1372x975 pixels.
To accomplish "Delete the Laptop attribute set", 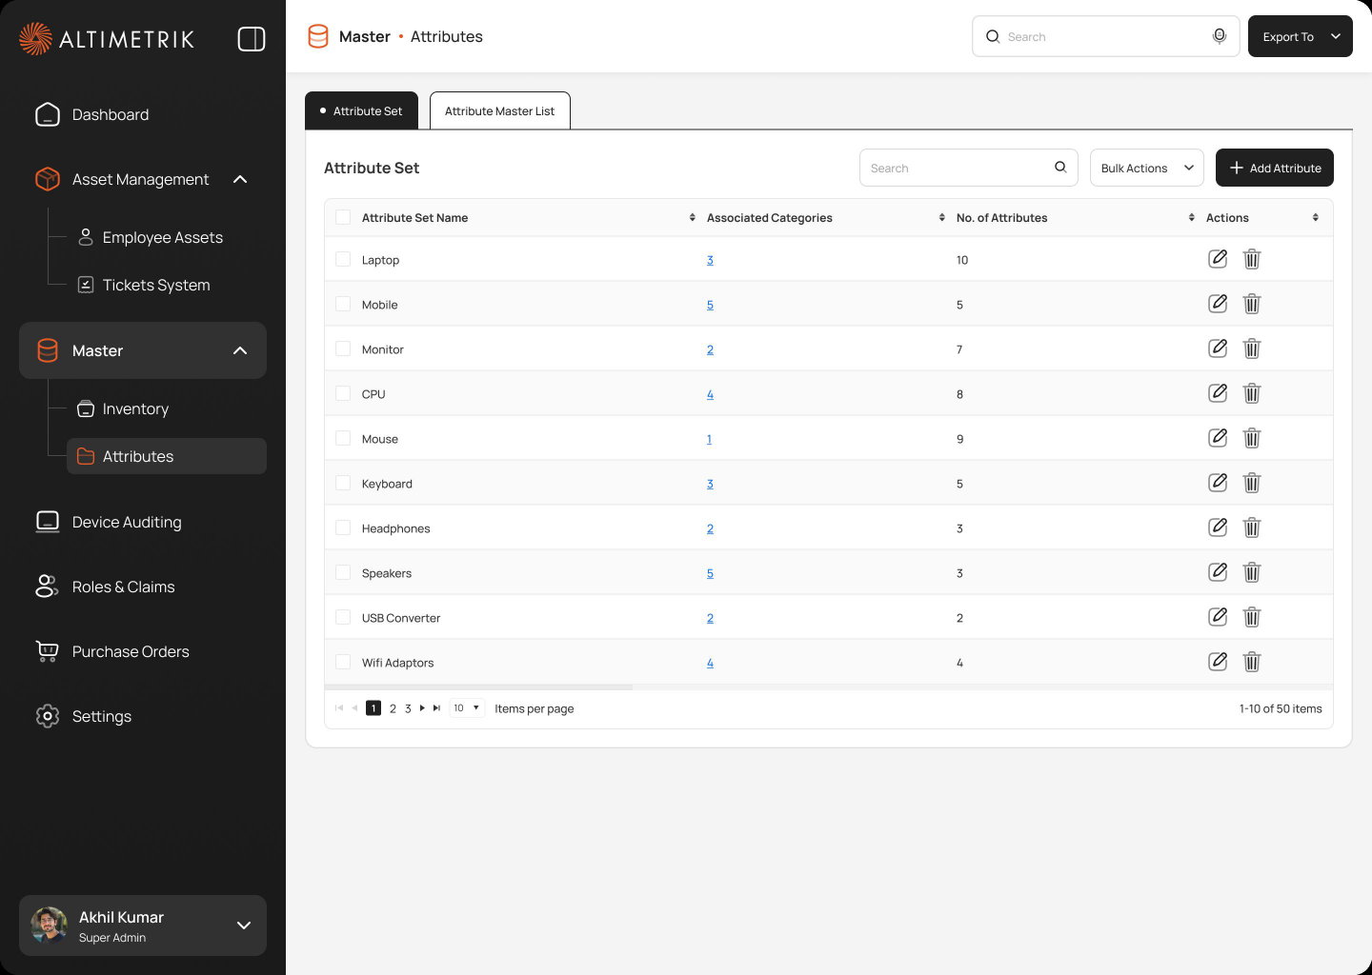I will pos(1252,259).
